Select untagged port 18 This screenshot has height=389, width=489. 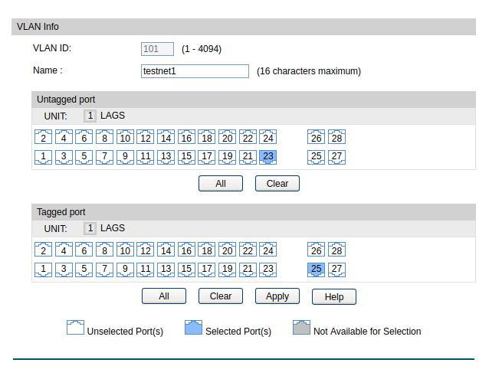click(207, 137)
